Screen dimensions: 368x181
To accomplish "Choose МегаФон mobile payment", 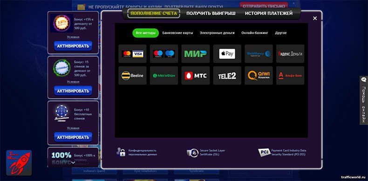I will pyautogui.click(x=164, y=76).
